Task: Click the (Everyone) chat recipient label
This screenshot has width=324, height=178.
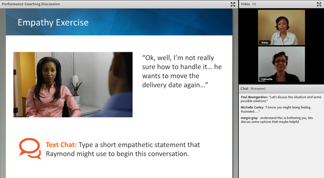Action: (258, 89)
